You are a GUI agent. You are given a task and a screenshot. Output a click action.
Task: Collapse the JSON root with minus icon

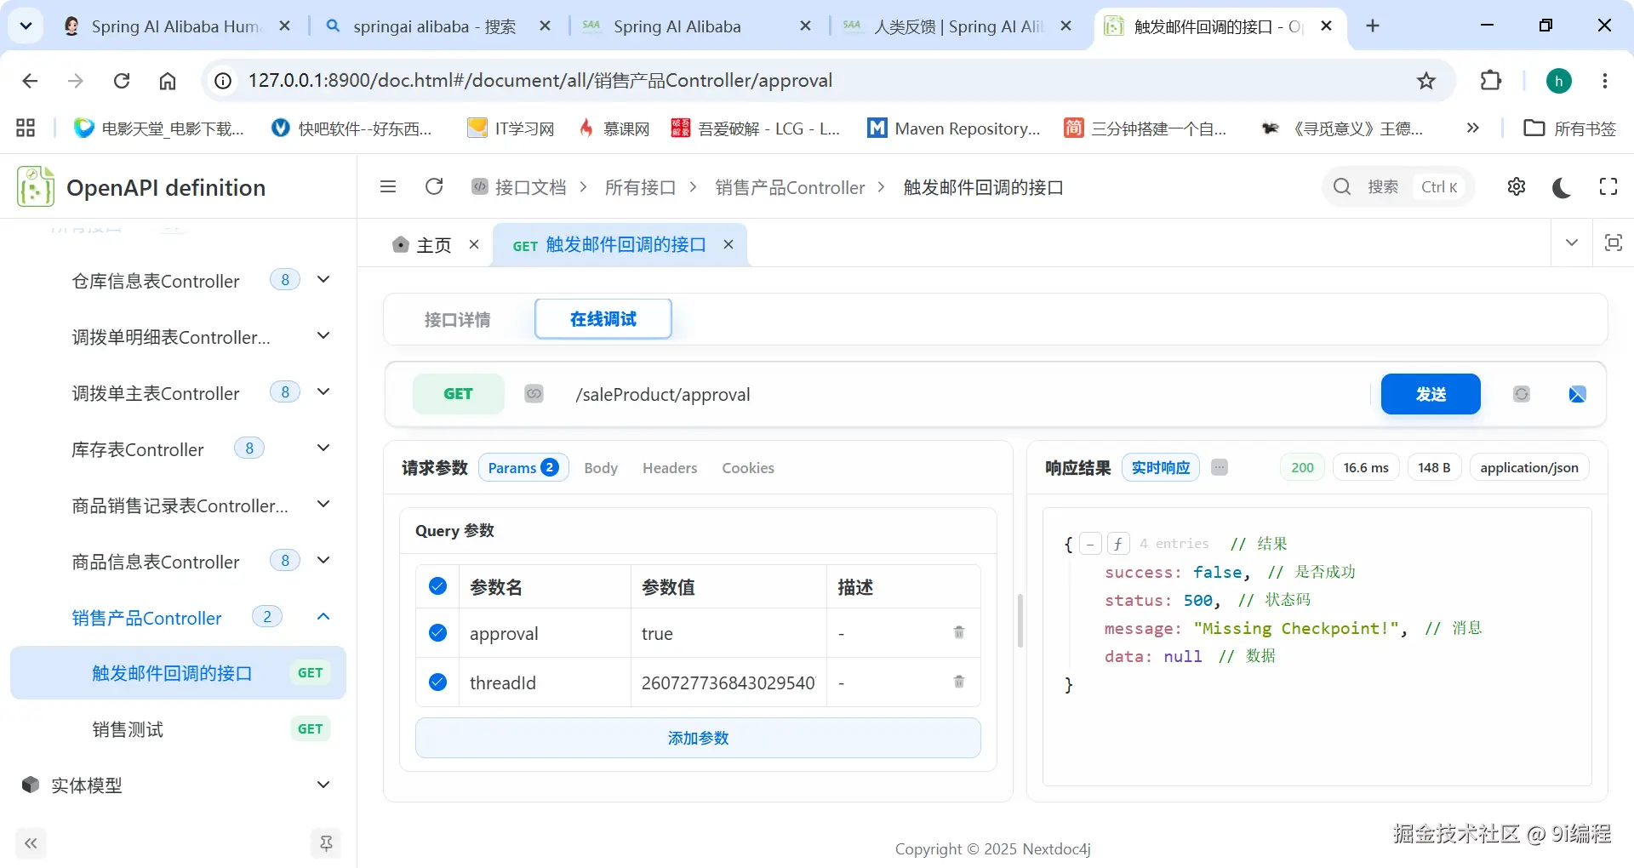pyautogui.click(x=1090, y=544)
